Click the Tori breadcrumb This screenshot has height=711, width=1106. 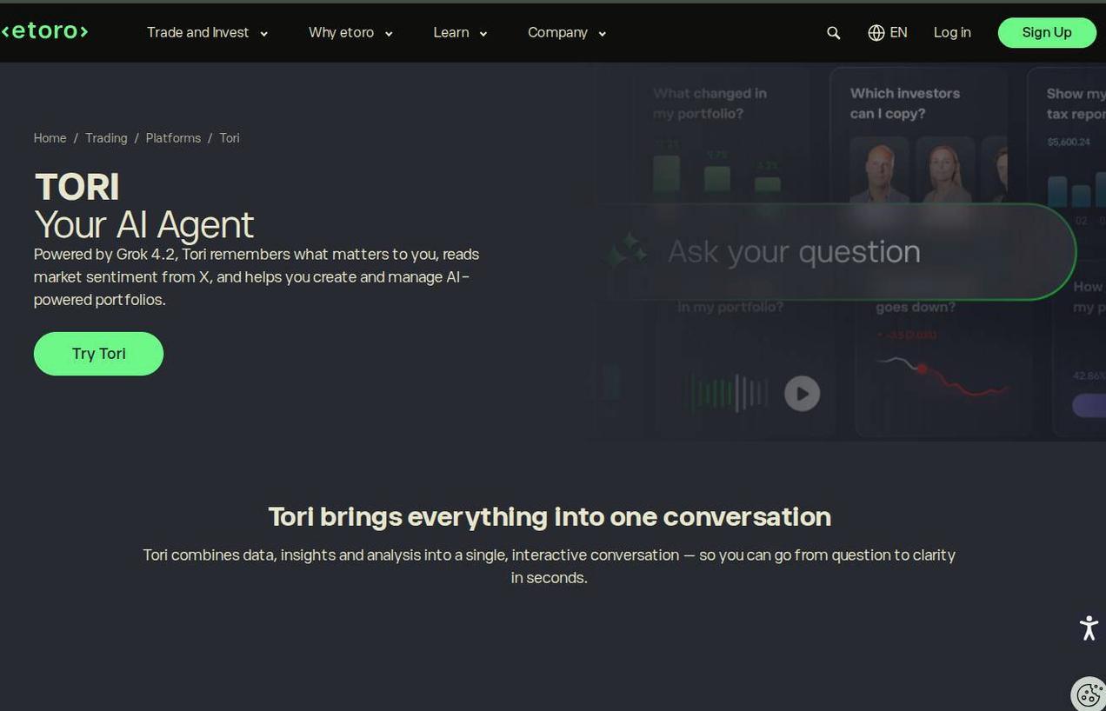point(230,138)
